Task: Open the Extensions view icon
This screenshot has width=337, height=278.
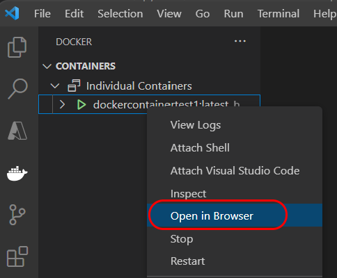Action: [x=17, y=256]
